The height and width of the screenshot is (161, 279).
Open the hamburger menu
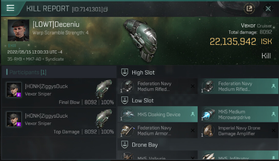tap(10, 8)
